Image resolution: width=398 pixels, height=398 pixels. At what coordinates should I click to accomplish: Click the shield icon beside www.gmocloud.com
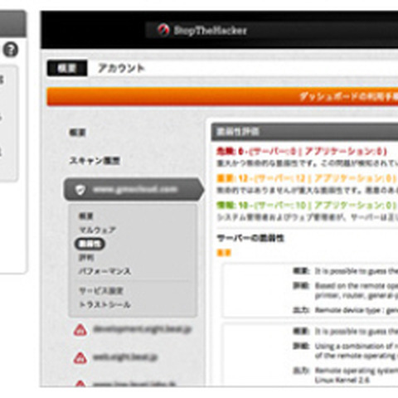(80, 190)
